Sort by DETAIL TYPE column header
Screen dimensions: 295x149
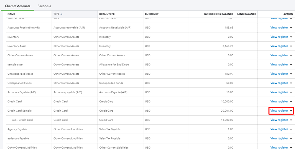[107, 14]
